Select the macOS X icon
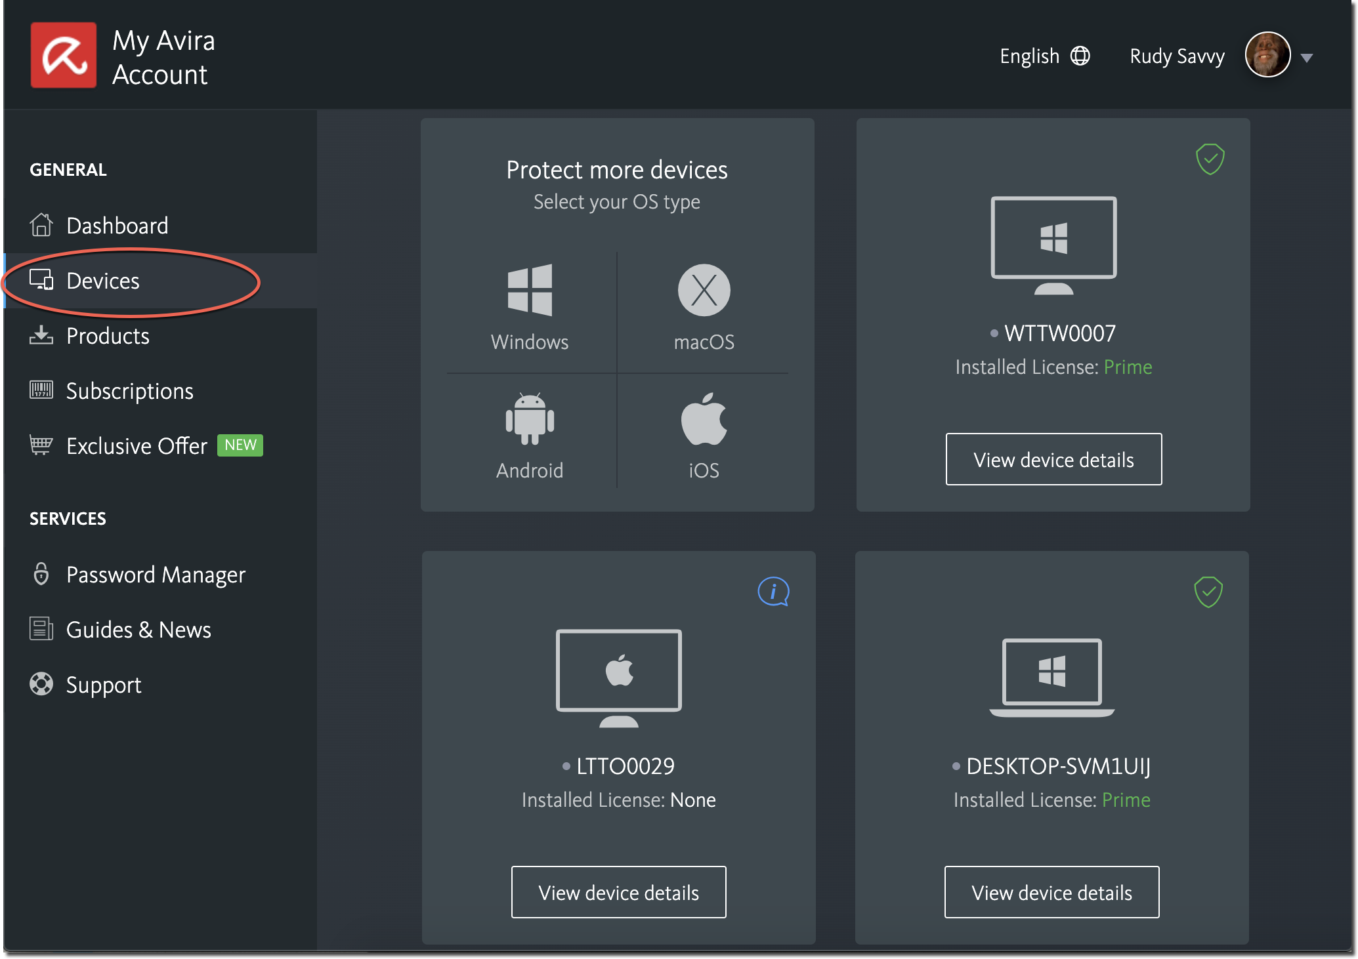 tap(704, 290)
